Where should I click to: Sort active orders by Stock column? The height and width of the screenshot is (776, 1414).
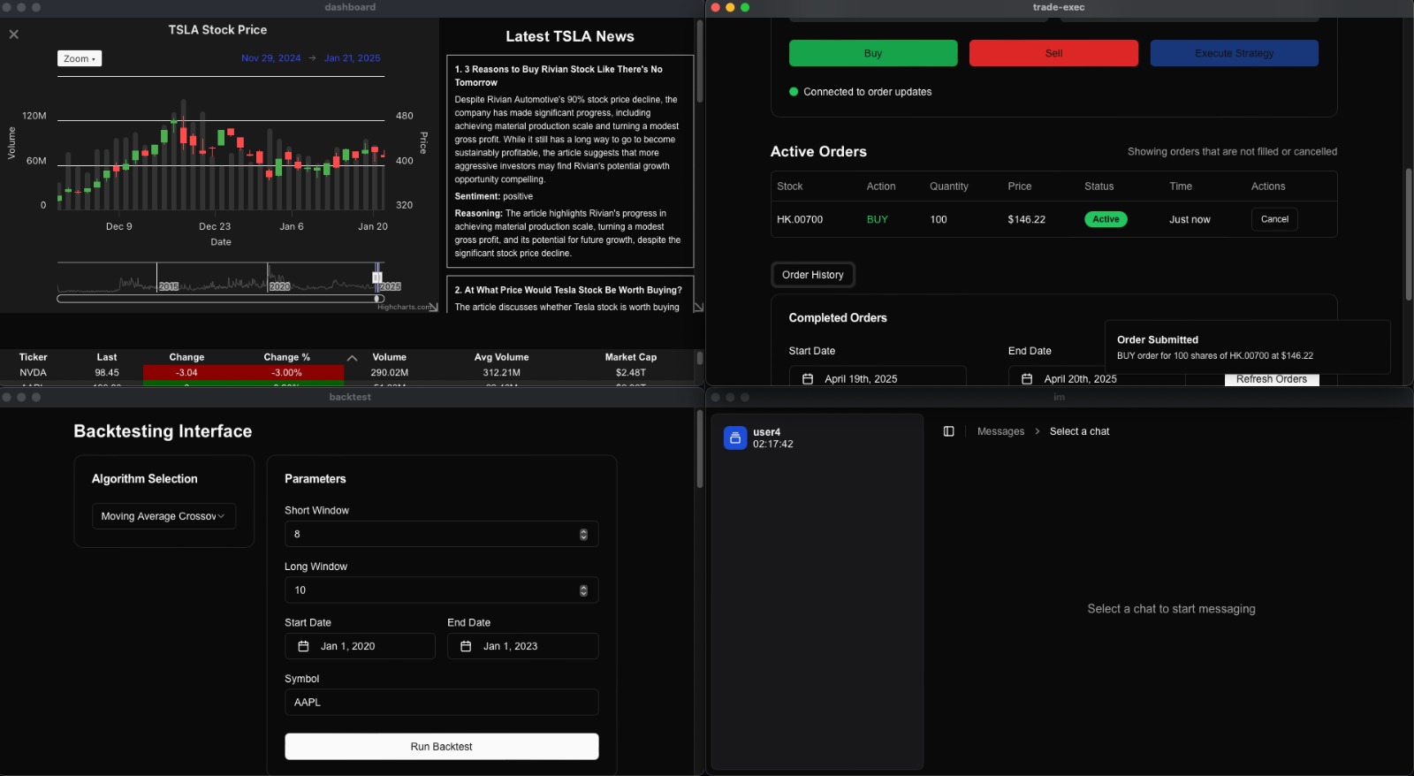[x=790, y=186]
